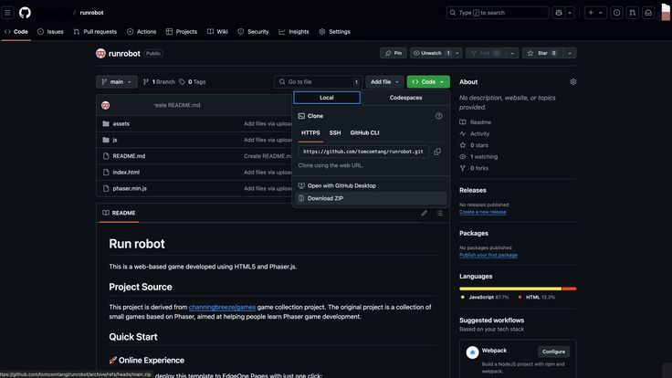Click Publish your first package link
Screen dimensions: 672x378
point(488,255)
